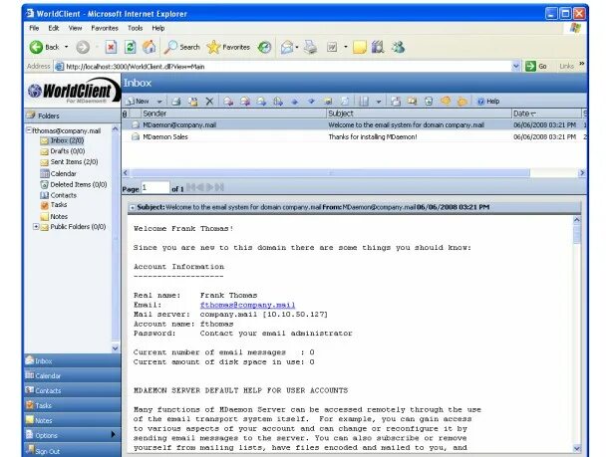Open the Favorites menu
Viewport: 610px width, 457px height.
105,28
